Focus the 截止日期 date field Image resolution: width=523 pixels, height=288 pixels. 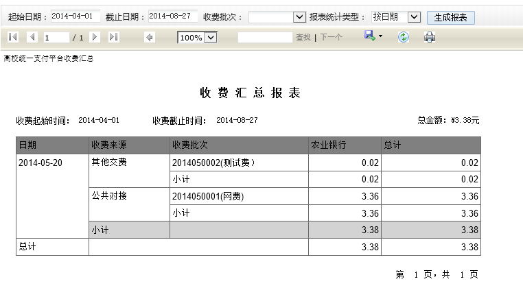click(173, 16)
